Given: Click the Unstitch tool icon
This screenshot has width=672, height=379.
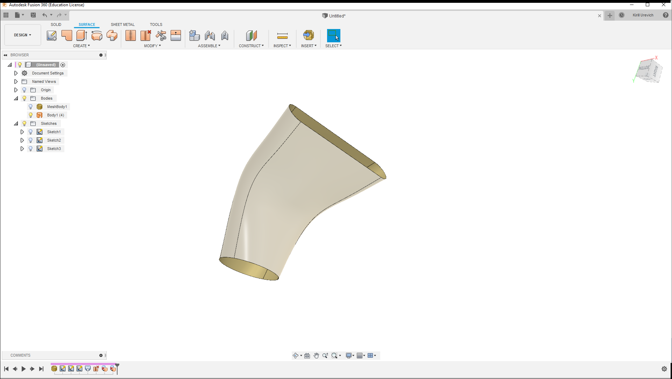Looking at the screenshot, I should (x=146, y=35).
